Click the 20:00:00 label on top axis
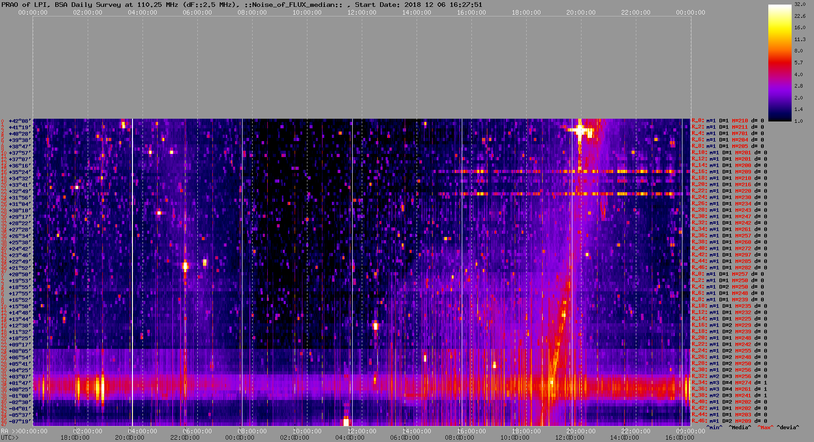This screenshot has width=814, height=442. pyautogui.click(x=581, y=13)
